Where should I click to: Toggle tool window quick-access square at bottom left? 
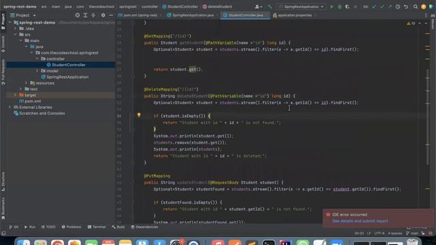(3, 233)
